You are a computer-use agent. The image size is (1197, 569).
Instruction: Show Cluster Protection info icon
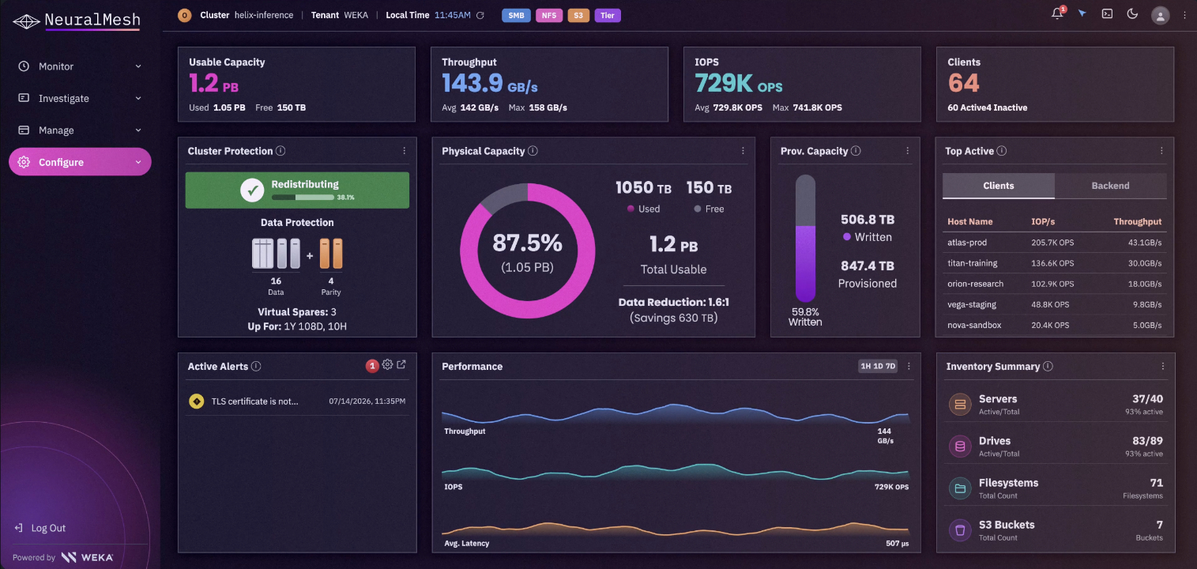tap(280, 151)
